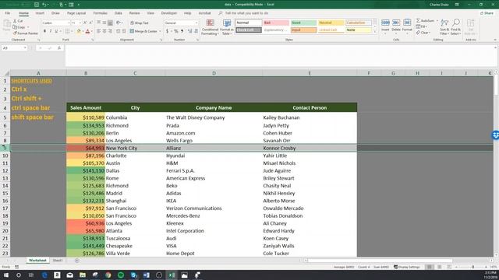Apply the red Font Color
This screenshot has width=499, height=280.
[87, 31]
